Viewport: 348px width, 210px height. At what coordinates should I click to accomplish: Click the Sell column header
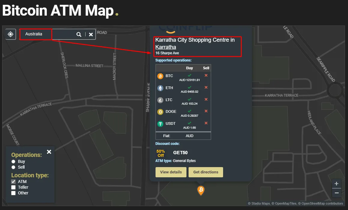206,68
